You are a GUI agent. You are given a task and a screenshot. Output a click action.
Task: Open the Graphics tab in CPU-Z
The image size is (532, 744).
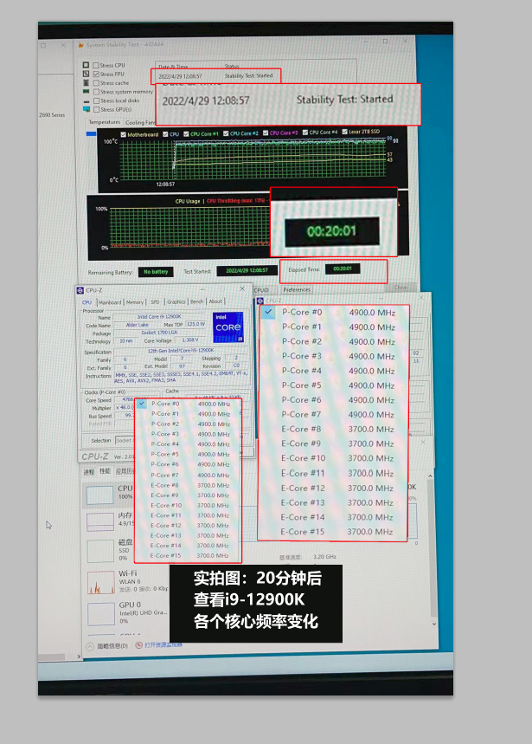[x=176, y=301]
